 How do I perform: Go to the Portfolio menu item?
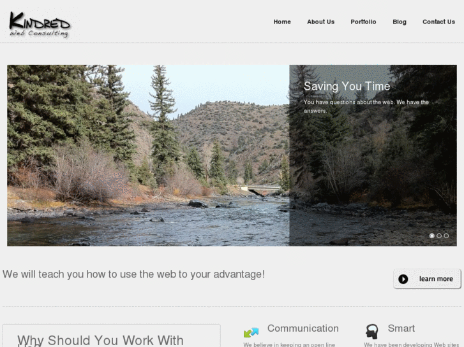(x=363, y=22)
